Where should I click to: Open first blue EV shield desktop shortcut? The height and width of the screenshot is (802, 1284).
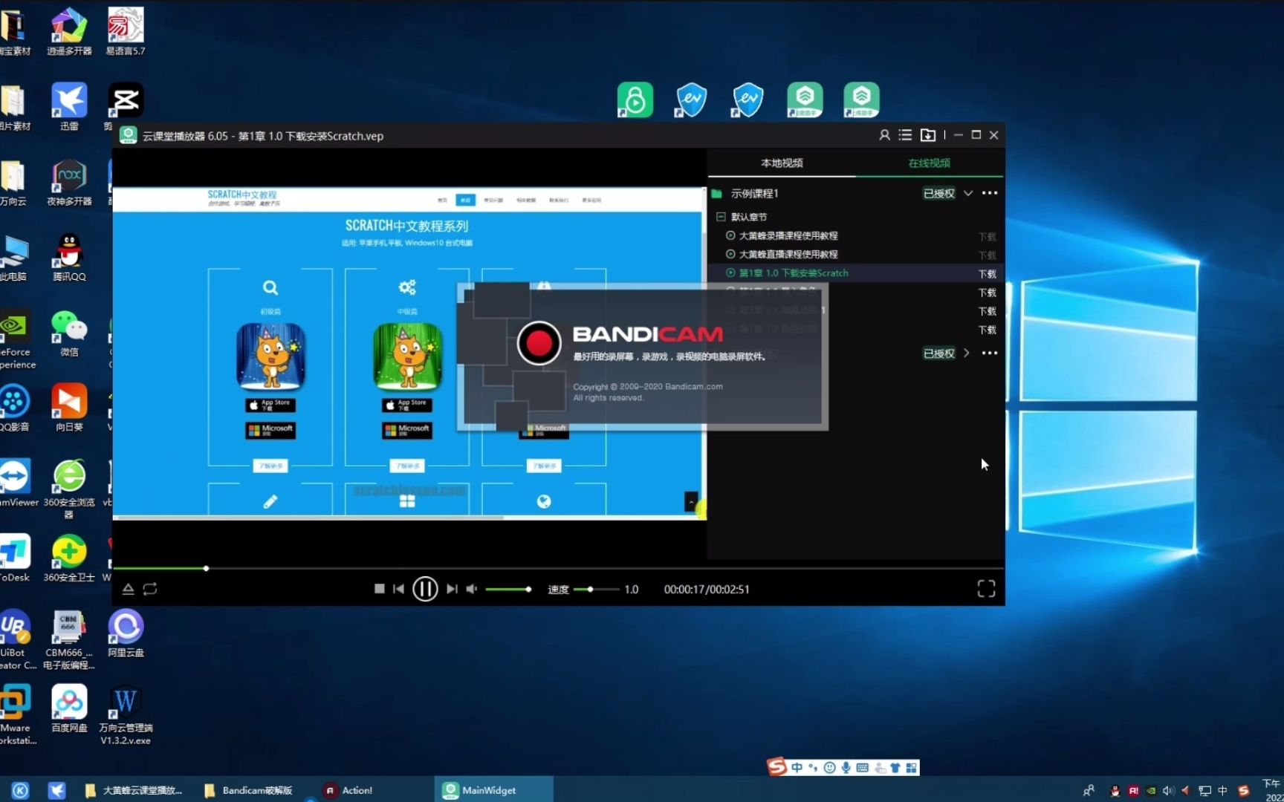point(691,100)
